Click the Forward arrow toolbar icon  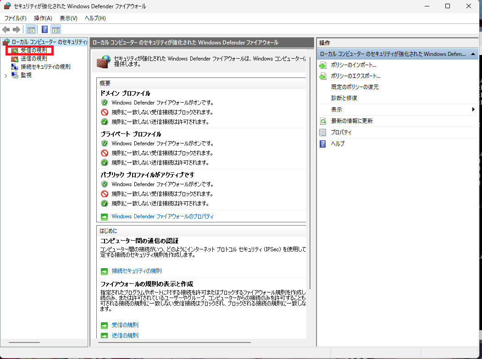pos(17,29)
